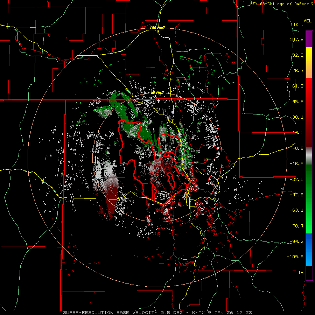Click the yellow-orange segment of the velocity color bar
The width and height of the screenshot is (315, 315).
click(309, 62)
